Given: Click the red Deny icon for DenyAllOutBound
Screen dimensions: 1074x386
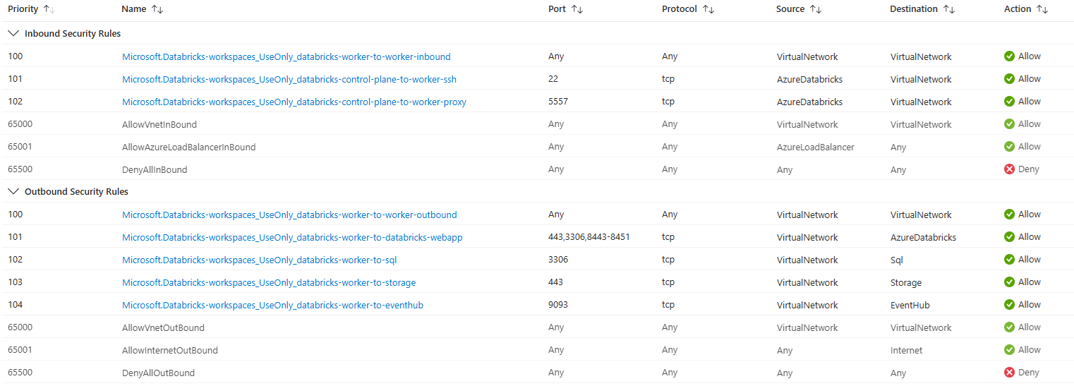Looking at the screenshot, I should pos(1009,373).
